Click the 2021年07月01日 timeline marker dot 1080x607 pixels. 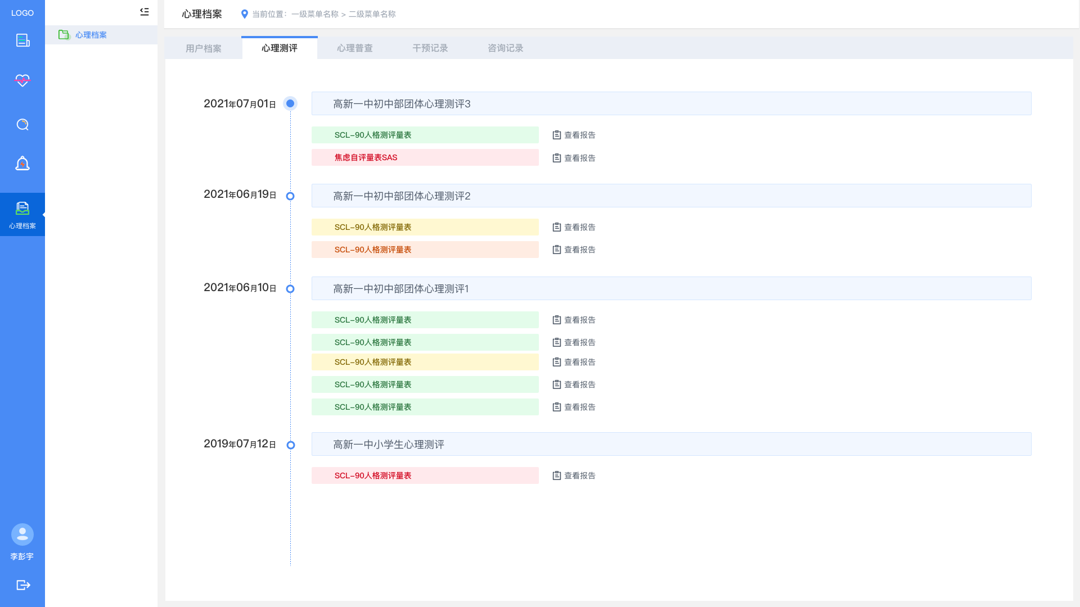tap(290, 103)
